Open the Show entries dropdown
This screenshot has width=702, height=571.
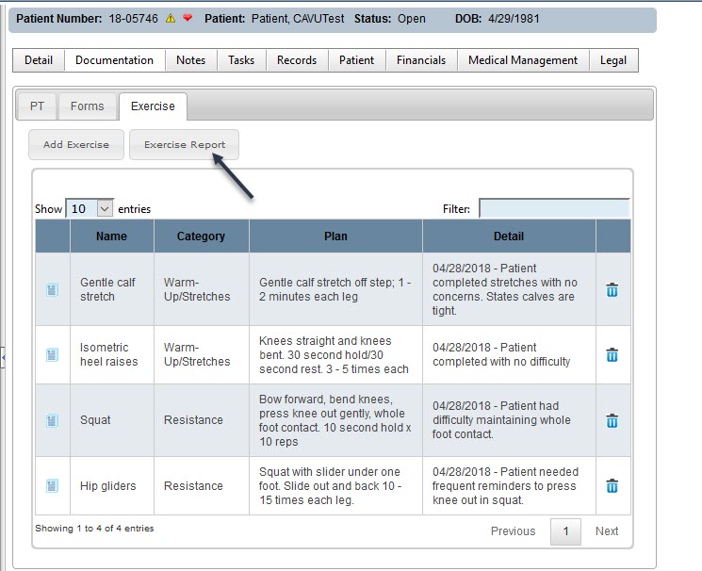click(90, 208)
